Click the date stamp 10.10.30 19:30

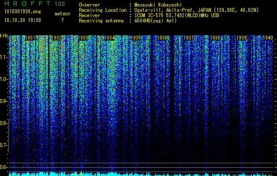(x=22, y=20)
